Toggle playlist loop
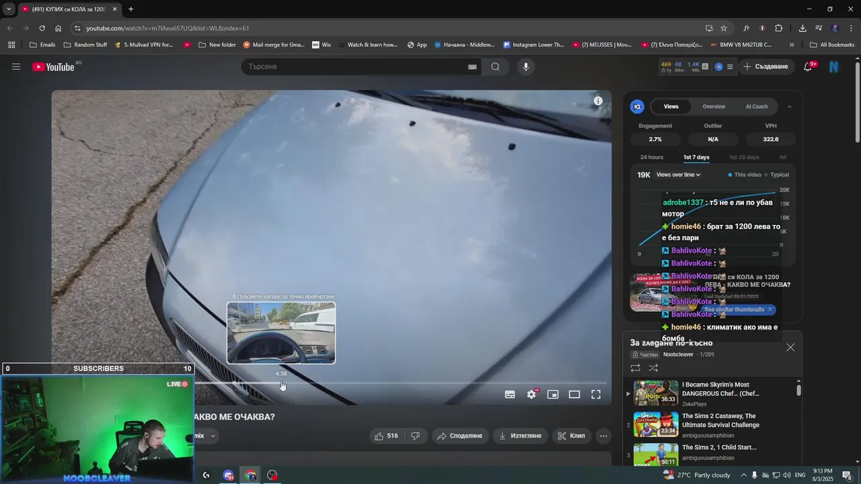The width and height of the screenshot is (861, 484). point(635,368)
